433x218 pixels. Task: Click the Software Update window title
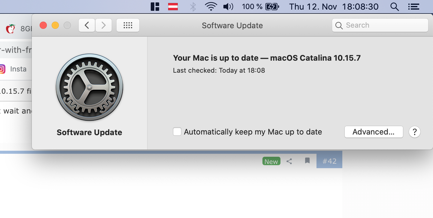(232, 26)
